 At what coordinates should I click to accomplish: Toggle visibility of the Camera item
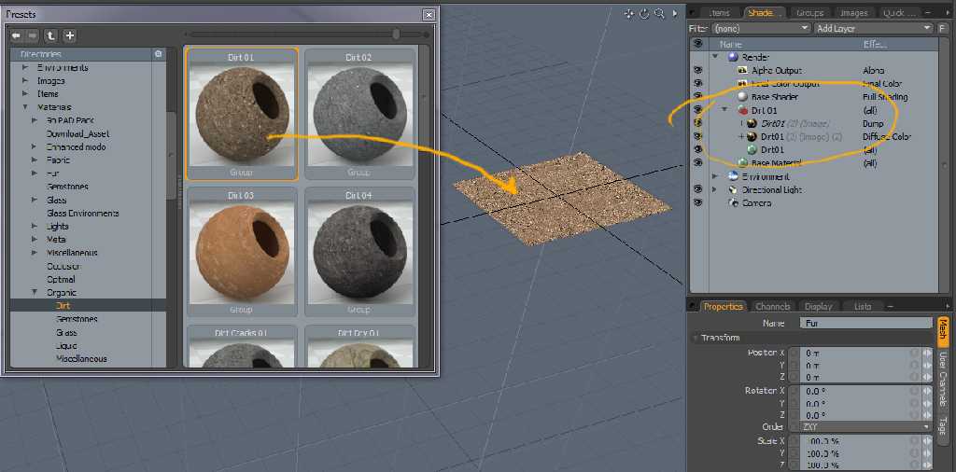[x=696, y=203]
